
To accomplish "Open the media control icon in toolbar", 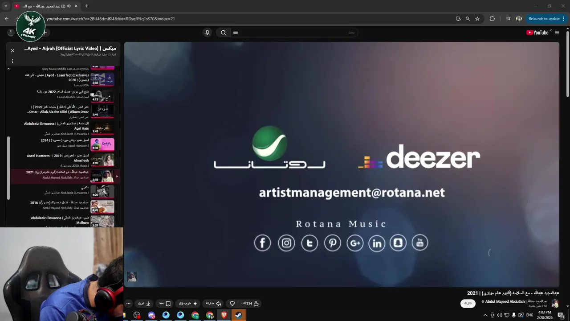I will (x=508, y=19).
